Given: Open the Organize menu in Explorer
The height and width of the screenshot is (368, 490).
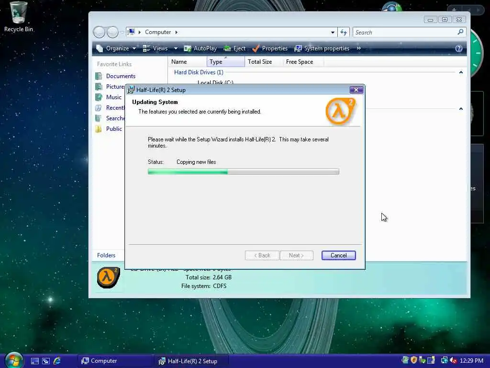Looking at the screenshot, I should point(116,48).
